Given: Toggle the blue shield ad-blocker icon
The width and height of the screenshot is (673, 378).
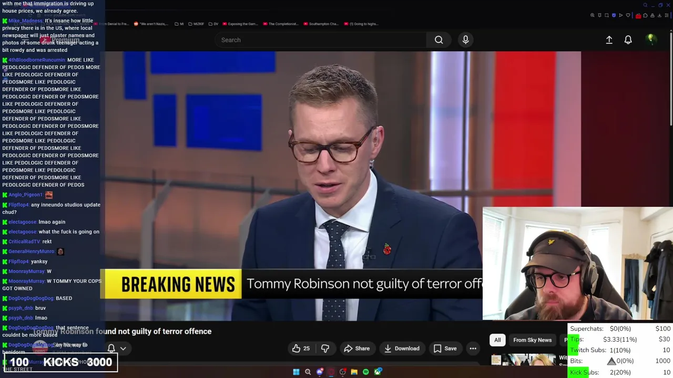Looking at the screenshot, I should click(x=614, y=15).
